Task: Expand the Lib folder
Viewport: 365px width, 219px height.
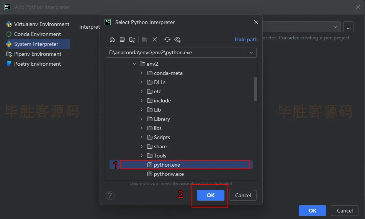Action: click(x=142, y=110)
